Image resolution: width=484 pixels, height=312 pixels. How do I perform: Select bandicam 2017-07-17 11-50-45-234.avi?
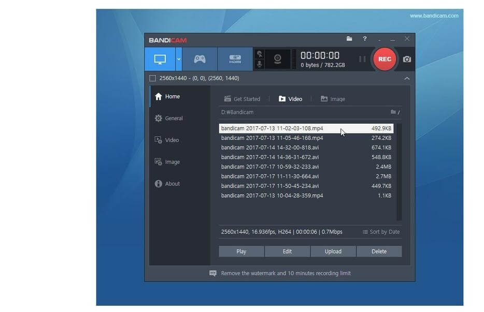[306, 186]
